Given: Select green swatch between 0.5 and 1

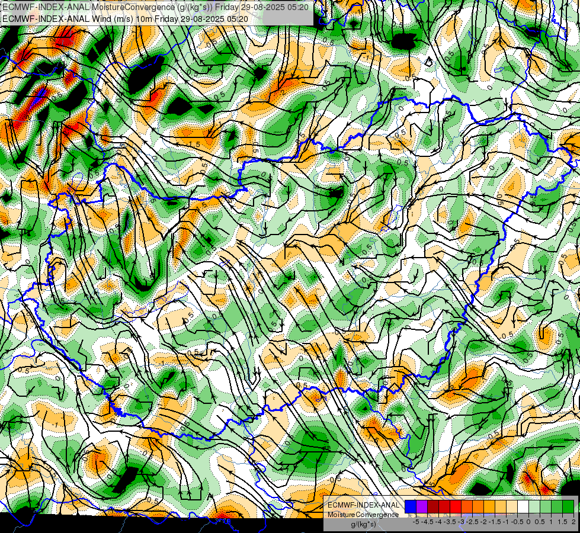Looking at the screenshot, I should pyautogui.click(x=546, y=506).
